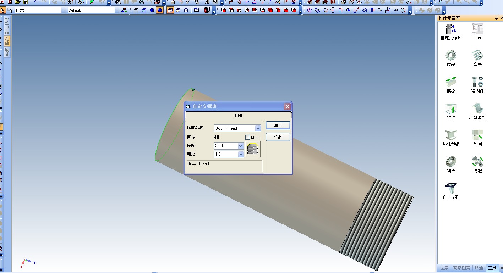Open the 标准名称 Boss Thread dropdown
This screenshot has width=503, height=273.
pyautogui.click(x=258, y=128)
